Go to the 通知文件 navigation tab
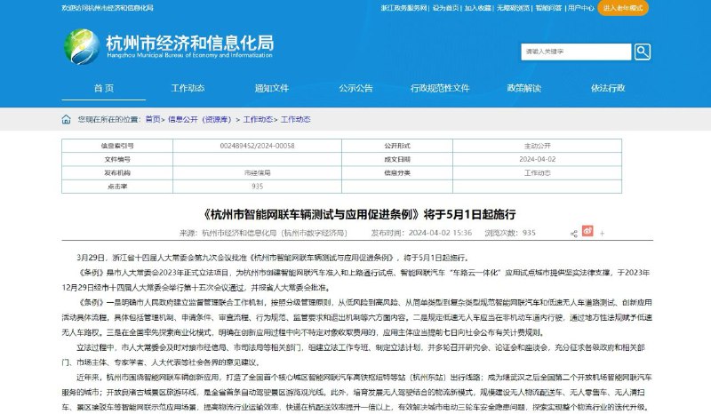 coord(272,88)
